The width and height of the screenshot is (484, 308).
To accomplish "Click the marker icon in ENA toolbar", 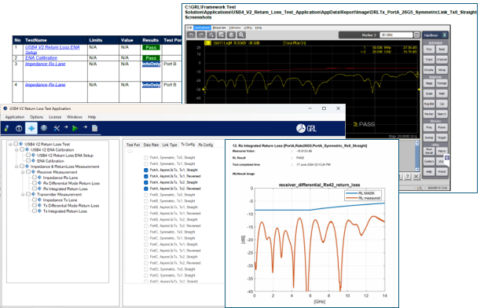I will click(x=211, y=35).
